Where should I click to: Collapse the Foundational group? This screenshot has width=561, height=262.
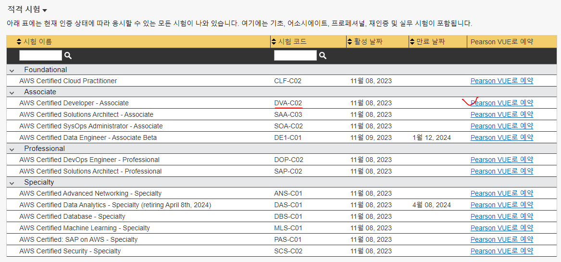coord(12,70)
